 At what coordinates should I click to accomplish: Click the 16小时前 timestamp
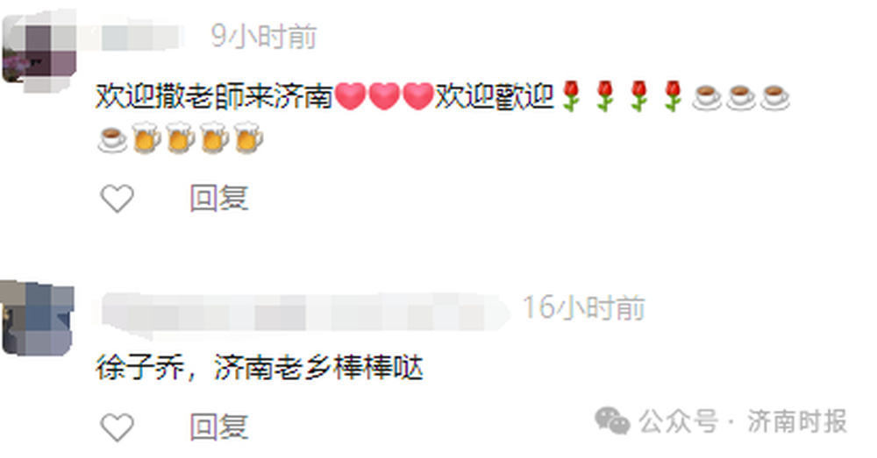pos(584,307)
